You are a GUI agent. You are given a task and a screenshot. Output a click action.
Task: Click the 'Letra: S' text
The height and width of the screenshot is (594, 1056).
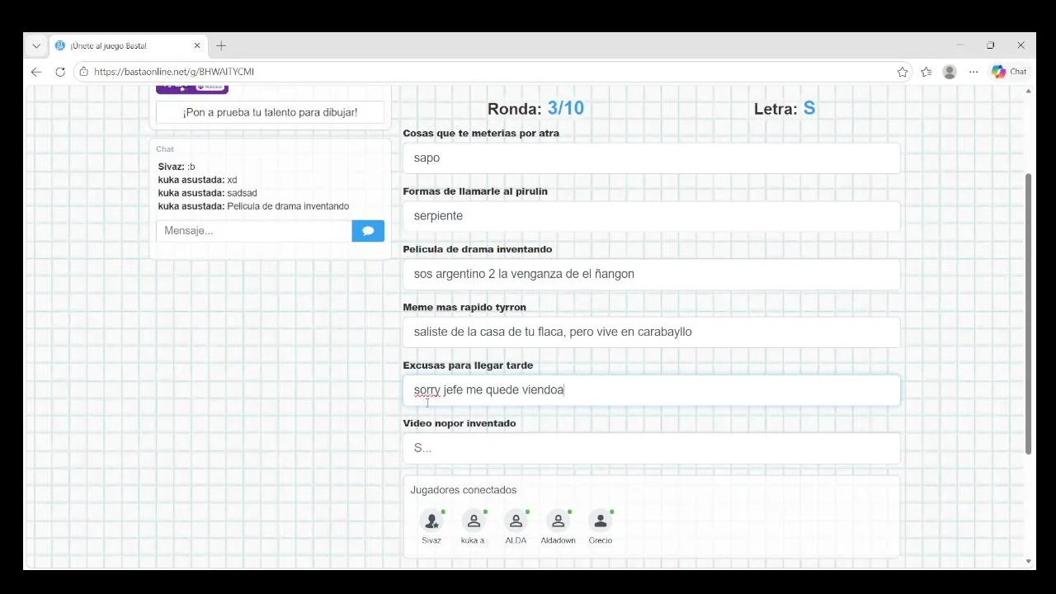pos(785,108)
